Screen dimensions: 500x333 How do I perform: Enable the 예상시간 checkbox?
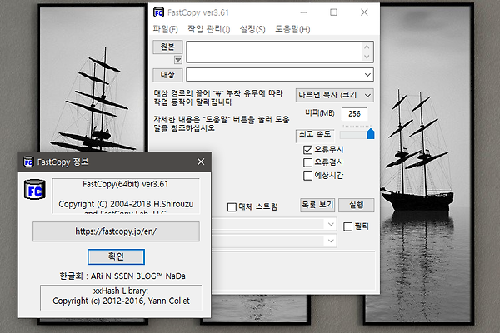(307, 176)
